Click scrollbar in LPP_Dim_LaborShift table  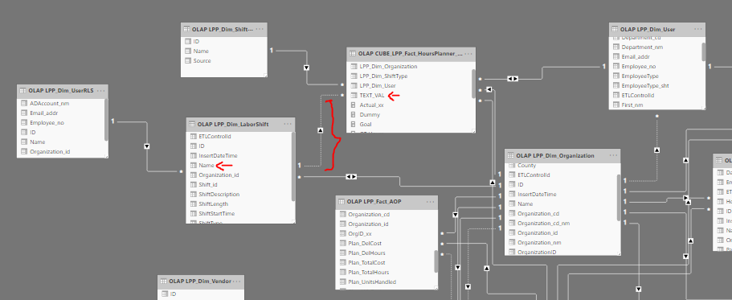(293, 166)
